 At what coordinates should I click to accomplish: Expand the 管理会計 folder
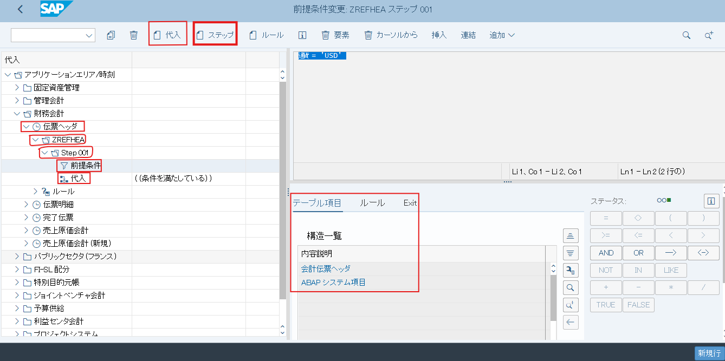[x=17, y=101]
